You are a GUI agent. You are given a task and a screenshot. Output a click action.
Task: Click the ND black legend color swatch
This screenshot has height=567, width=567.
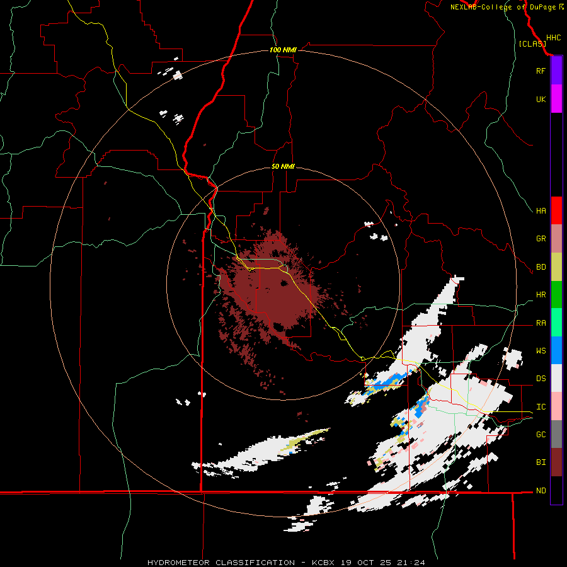click(x=556, y=490)
